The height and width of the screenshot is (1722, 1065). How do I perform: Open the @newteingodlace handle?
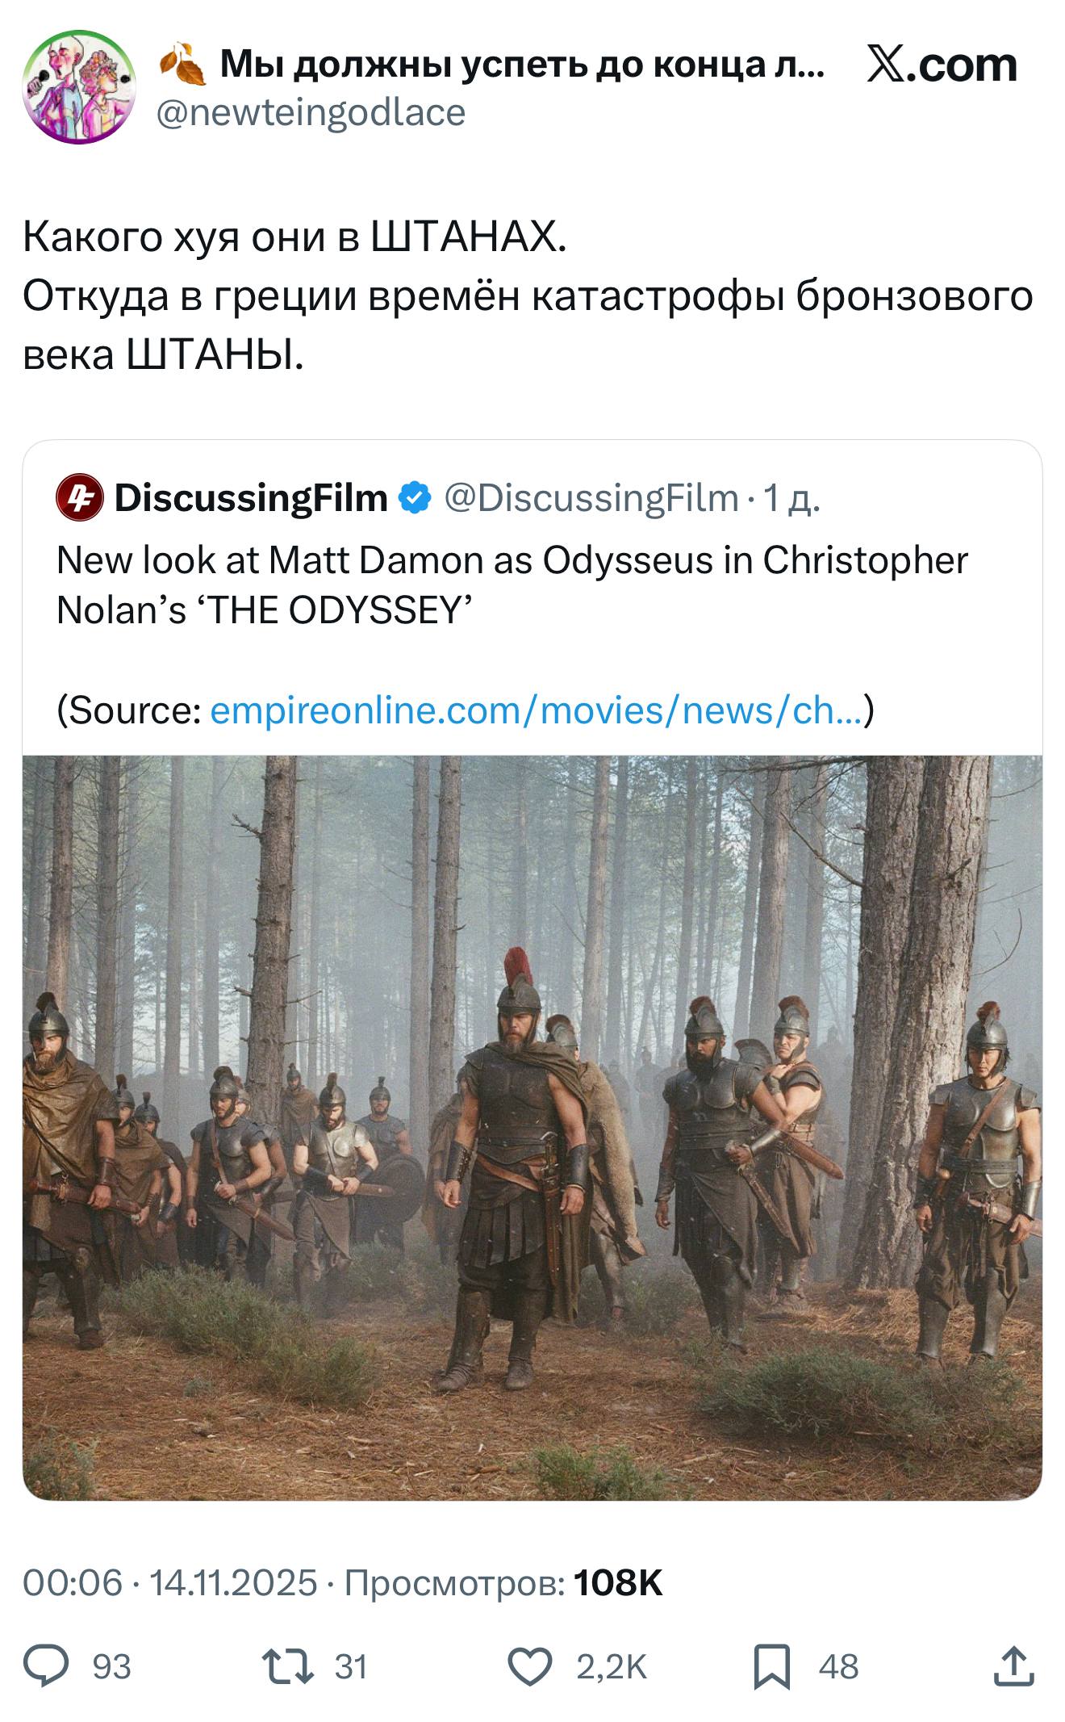click(x=310, y=112)
